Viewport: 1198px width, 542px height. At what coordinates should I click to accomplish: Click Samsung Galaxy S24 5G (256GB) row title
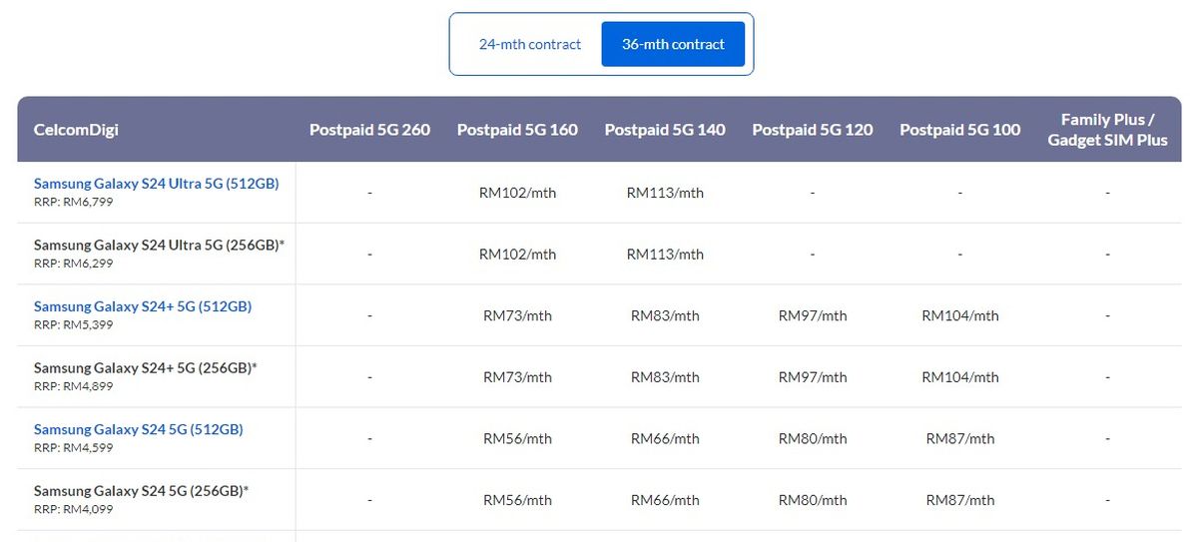pos(140,490)
